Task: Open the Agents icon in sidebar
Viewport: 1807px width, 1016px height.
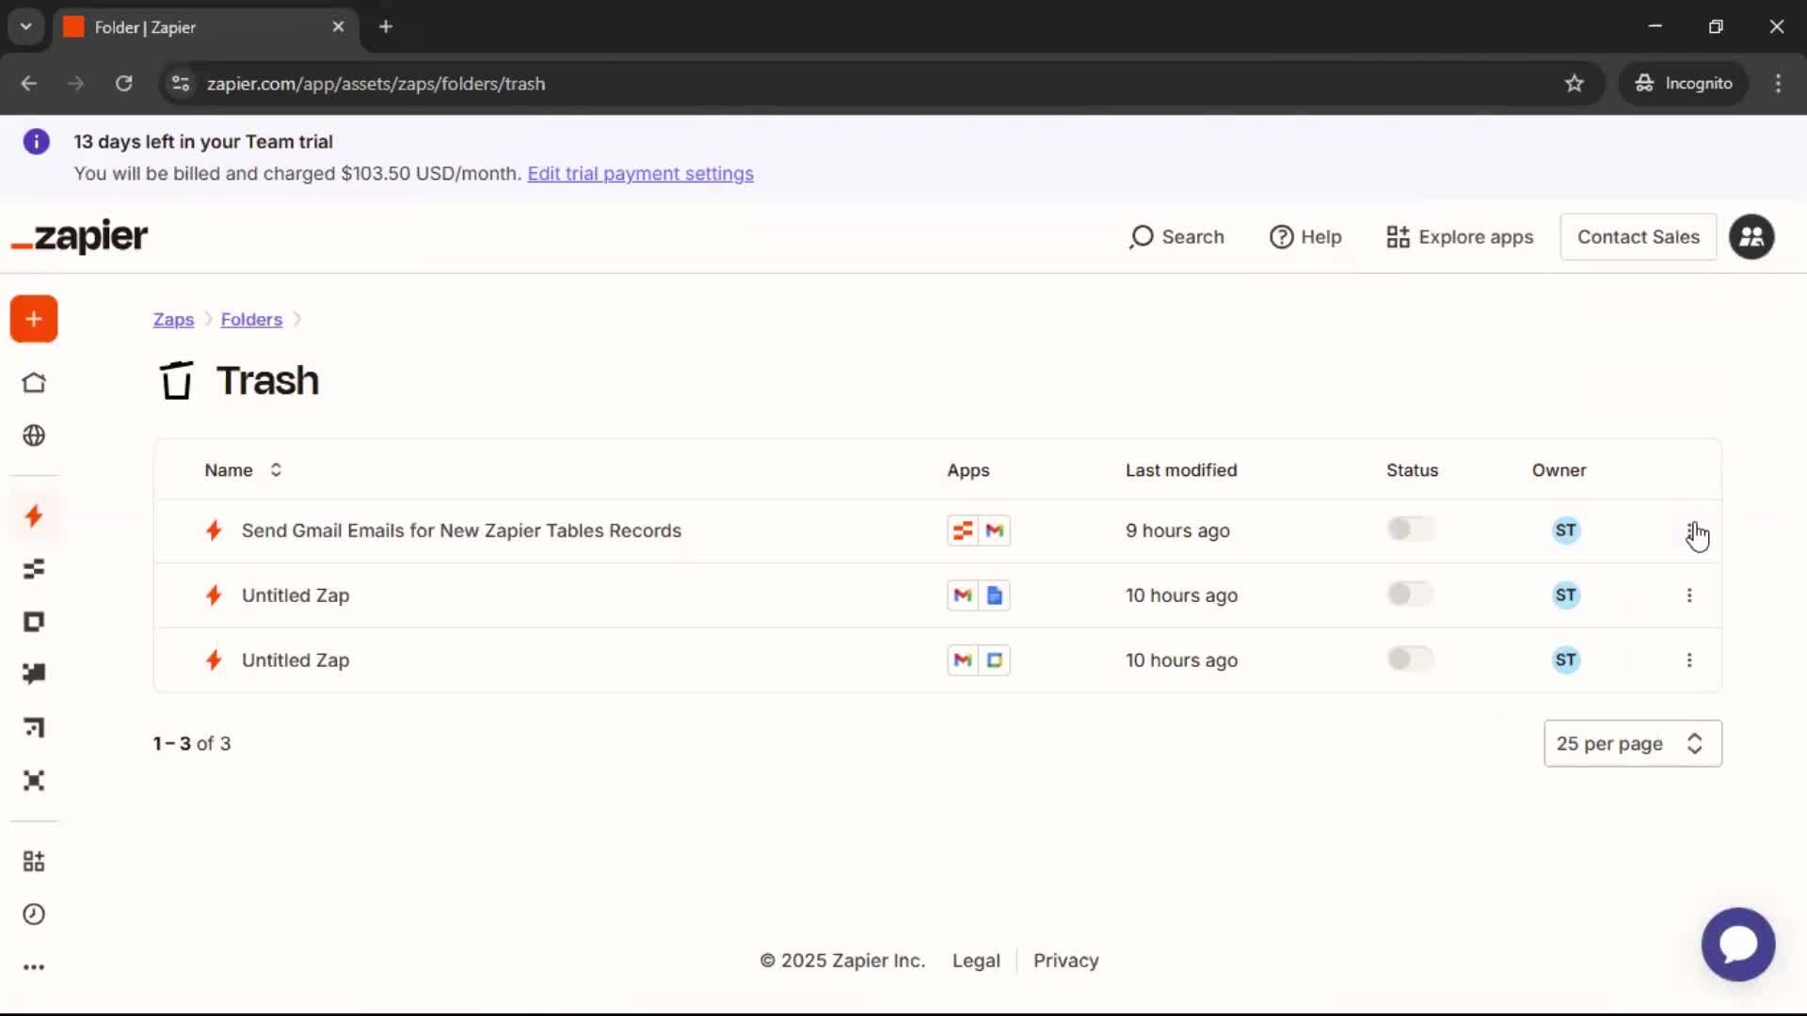Action: (34, 781)
